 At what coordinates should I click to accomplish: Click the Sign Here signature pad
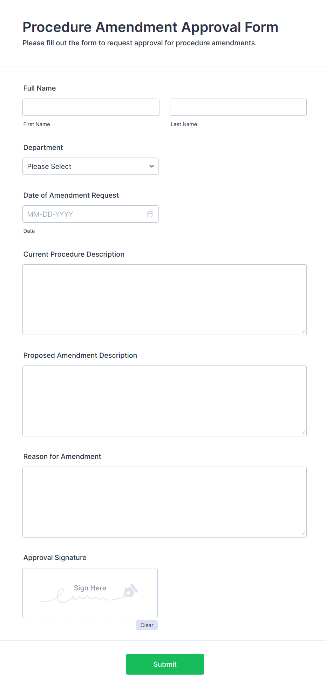coord(90,593)
